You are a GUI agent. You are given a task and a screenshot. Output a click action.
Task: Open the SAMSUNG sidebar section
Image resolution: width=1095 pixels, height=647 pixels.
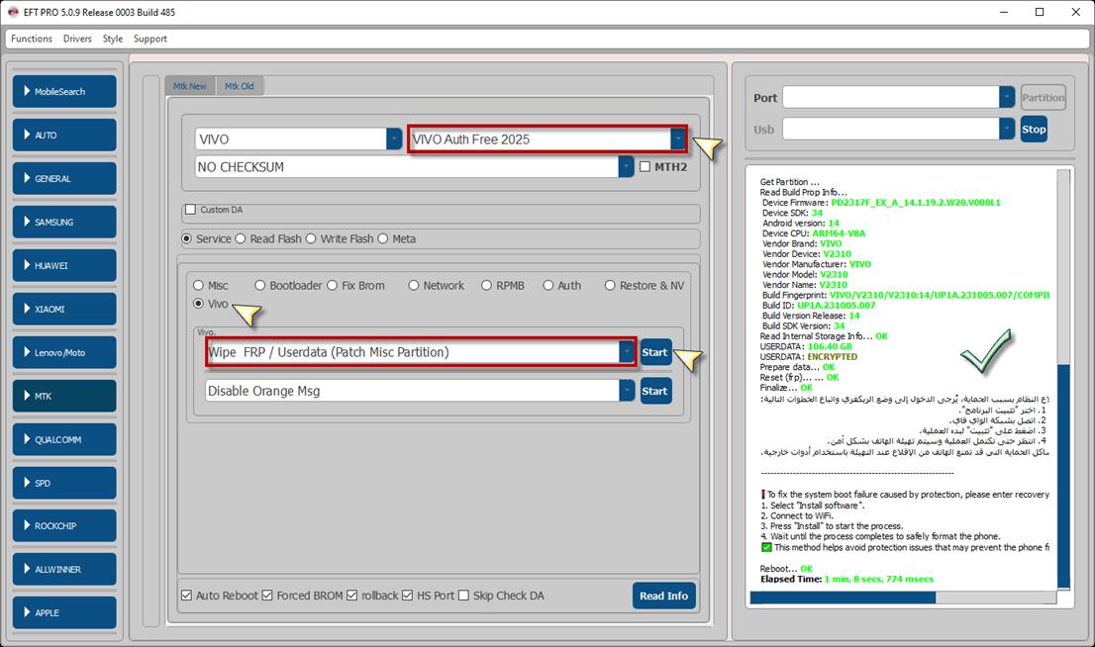point(64,222)
